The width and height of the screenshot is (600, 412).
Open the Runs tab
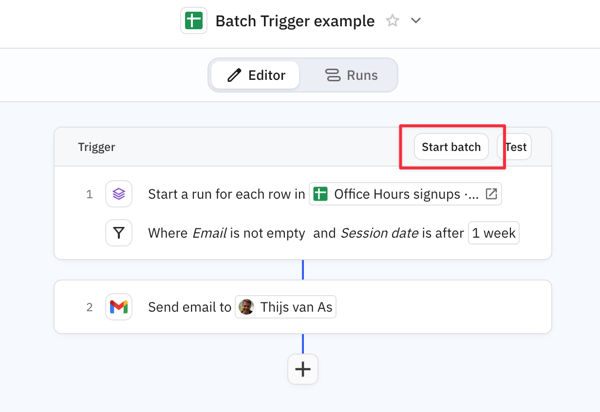(x=351, y=75)
